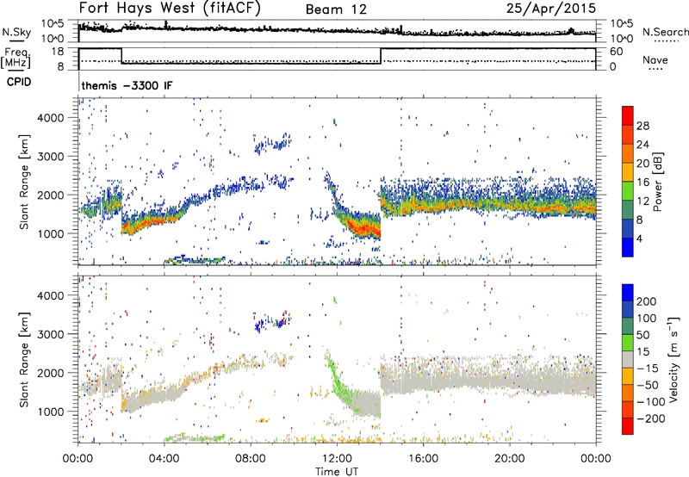Select the "16:00" time axis label
This screenshot has height=477, width=689.
click(x=423, y=459)
